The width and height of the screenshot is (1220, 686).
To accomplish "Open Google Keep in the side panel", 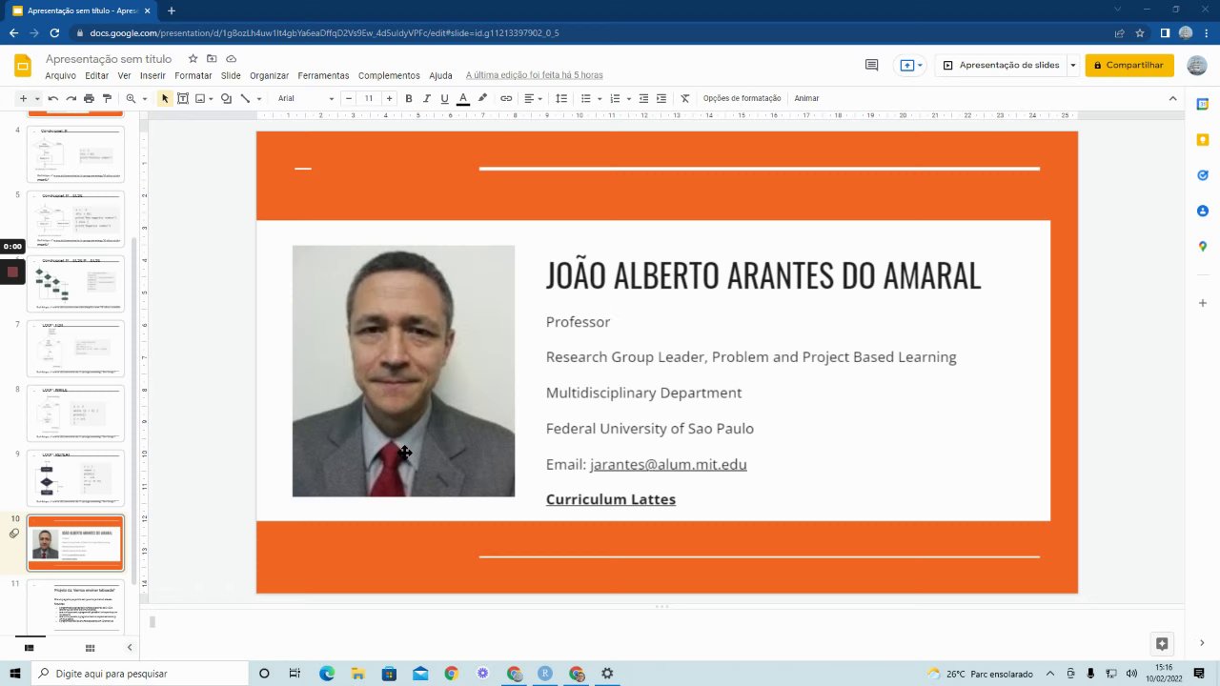I will pos(1203,139).
